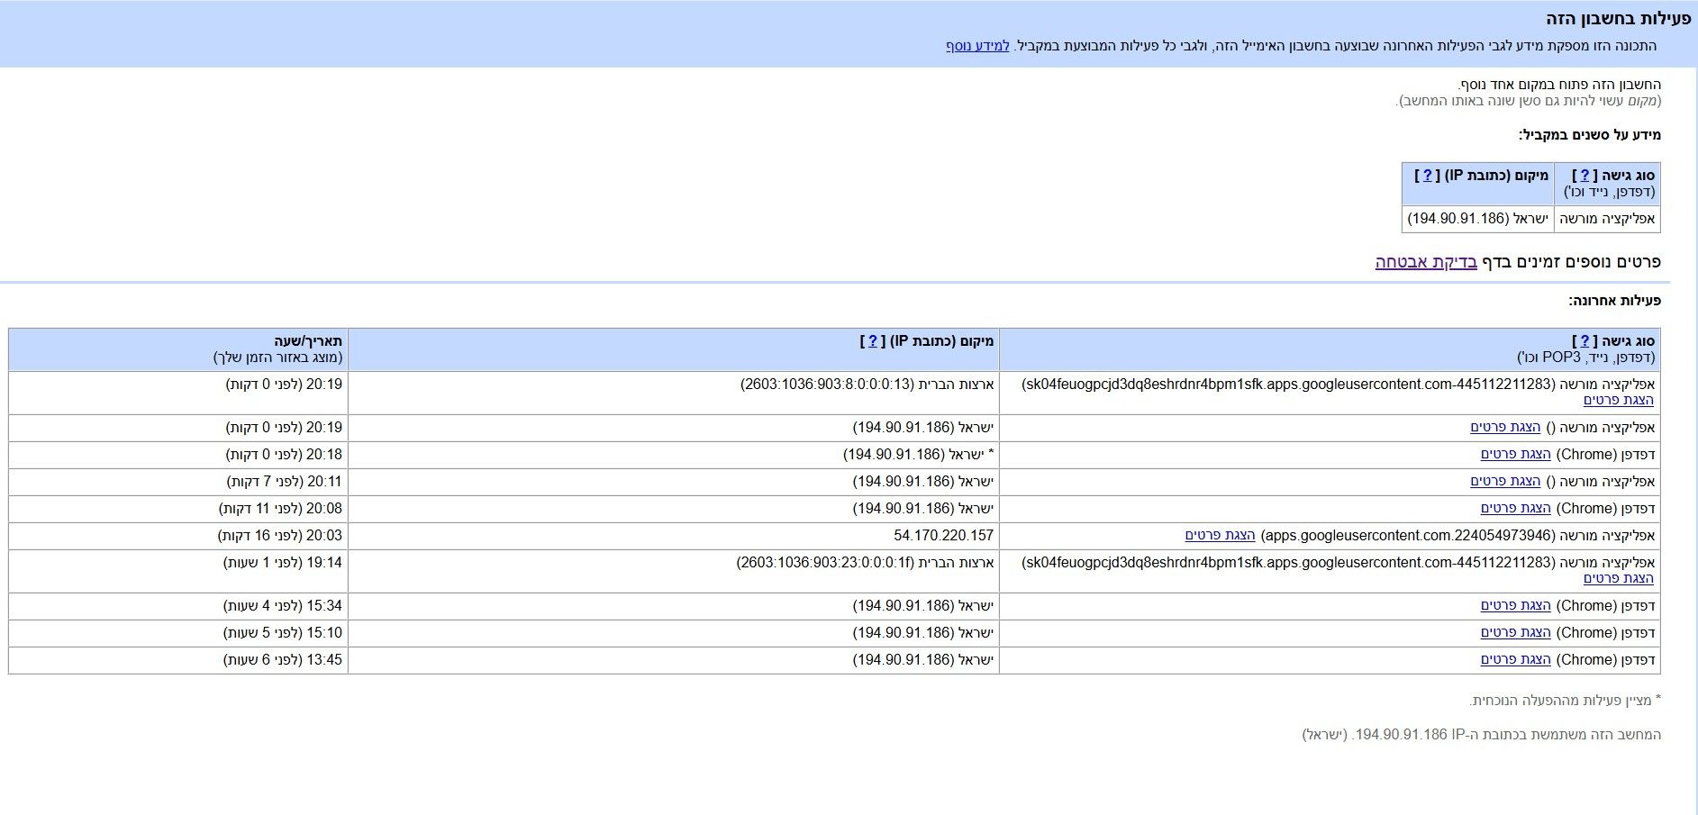The width and height of the screenshot is (1698, 815).
Task: Show details for 13:45 Chrome browser row
Action: tap(1515, 659)
